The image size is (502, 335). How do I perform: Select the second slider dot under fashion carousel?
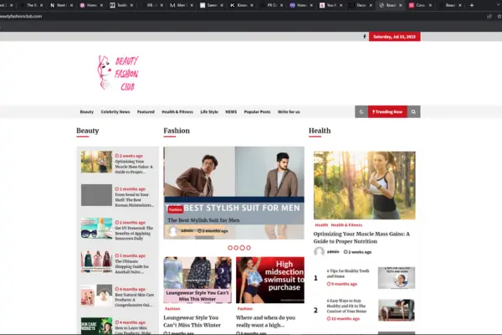click(x=236, y=248)
